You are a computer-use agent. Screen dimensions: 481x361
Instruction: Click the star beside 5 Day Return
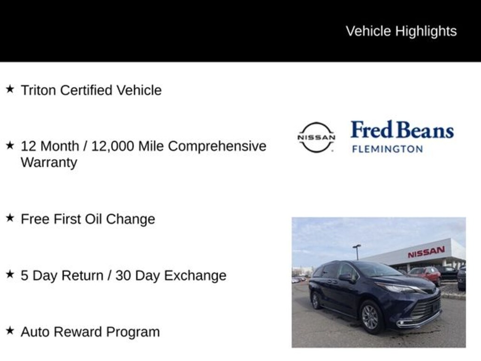coord(9,275)
